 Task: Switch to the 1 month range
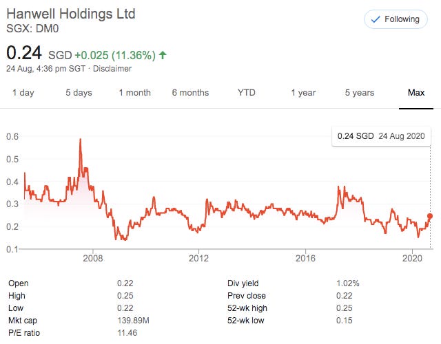(135, 93)
